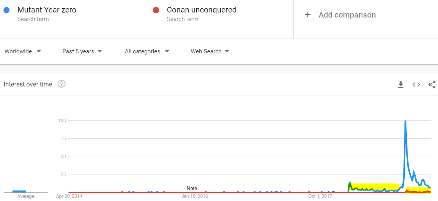
Task: Open the Past 5 years time range dropdown
Action: pyautogui.click(x=82, y=51)
